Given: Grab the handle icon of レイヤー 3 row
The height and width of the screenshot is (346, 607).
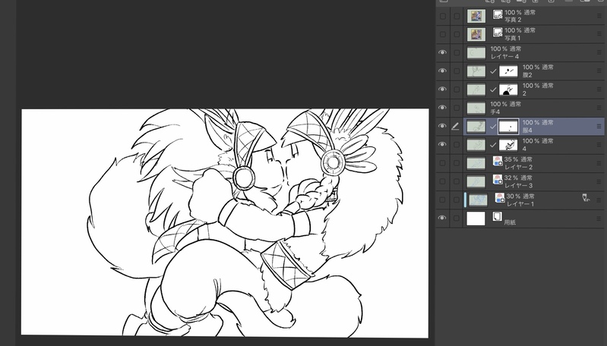Looking at the screenshot, I should coord(599,181).
